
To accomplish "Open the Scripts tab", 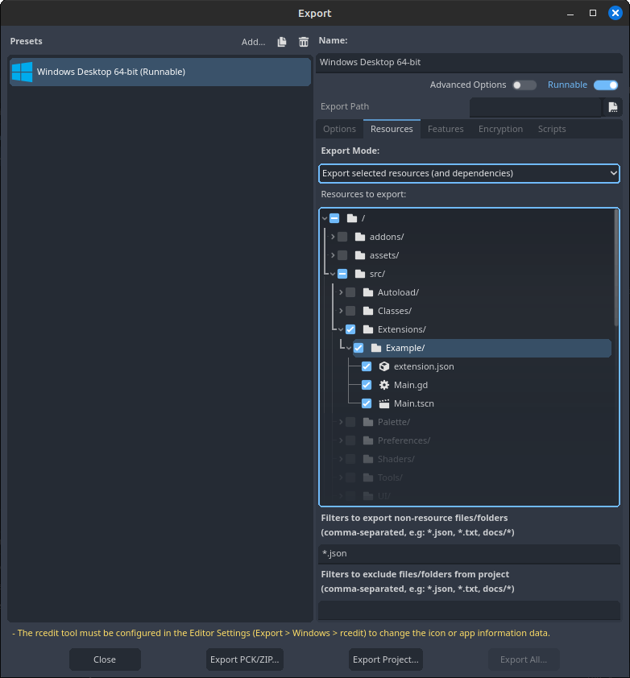I will (552, 130).
